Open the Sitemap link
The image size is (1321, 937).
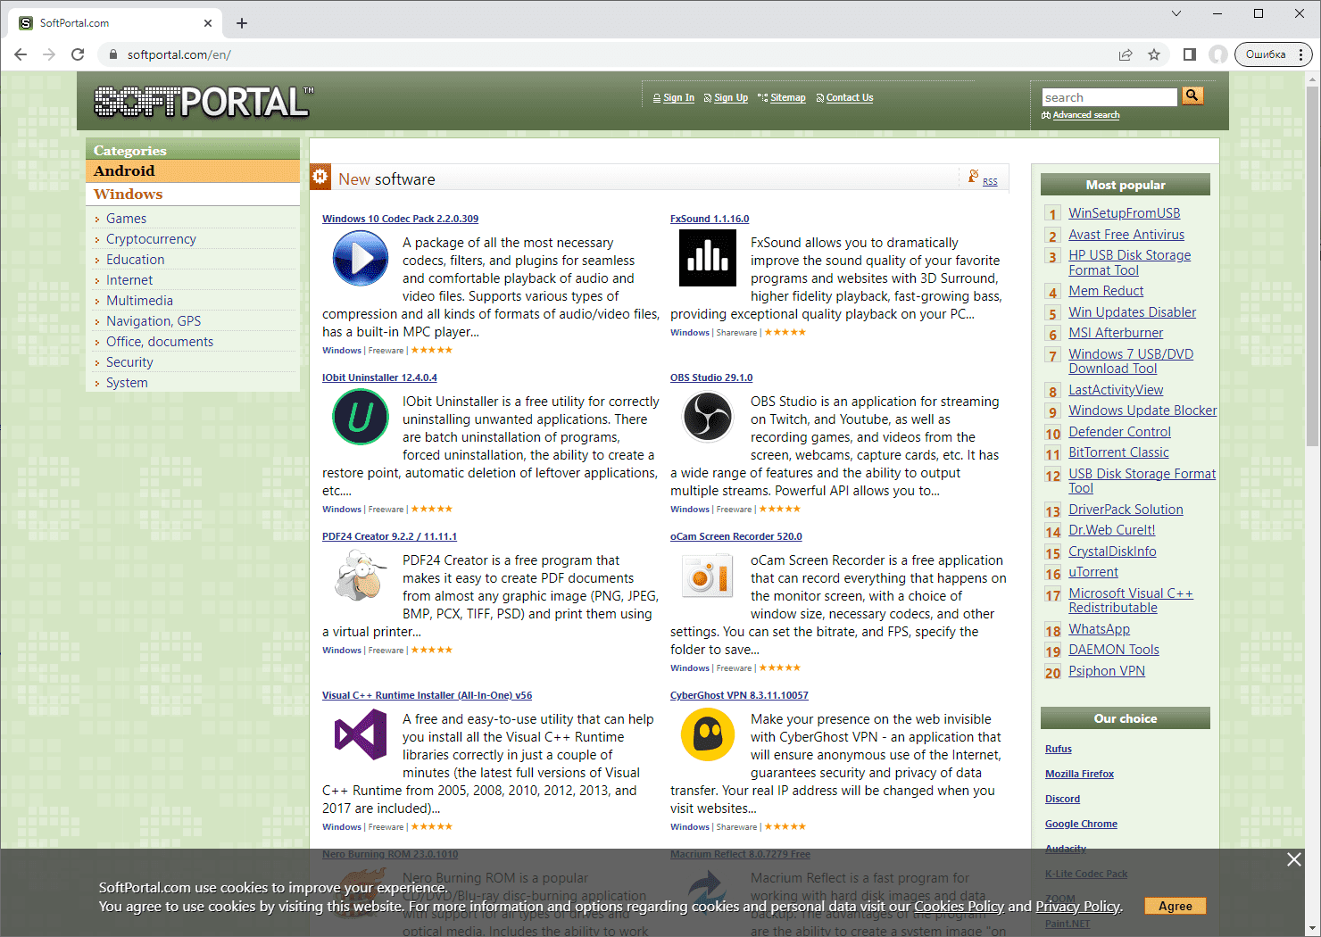pyautogui.click(x=788, y=98)
